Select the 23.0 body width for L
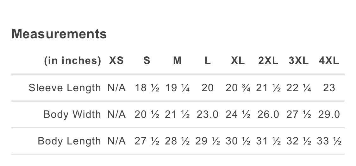This screenshot has height=166, width=356. pyautogui.click(x=208, y=114)
